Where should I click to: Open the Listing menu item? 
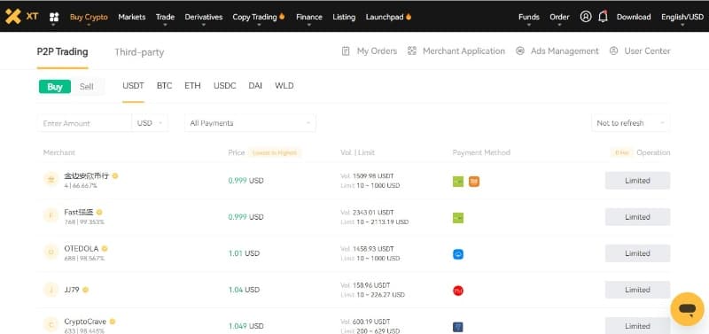[344, 17]
